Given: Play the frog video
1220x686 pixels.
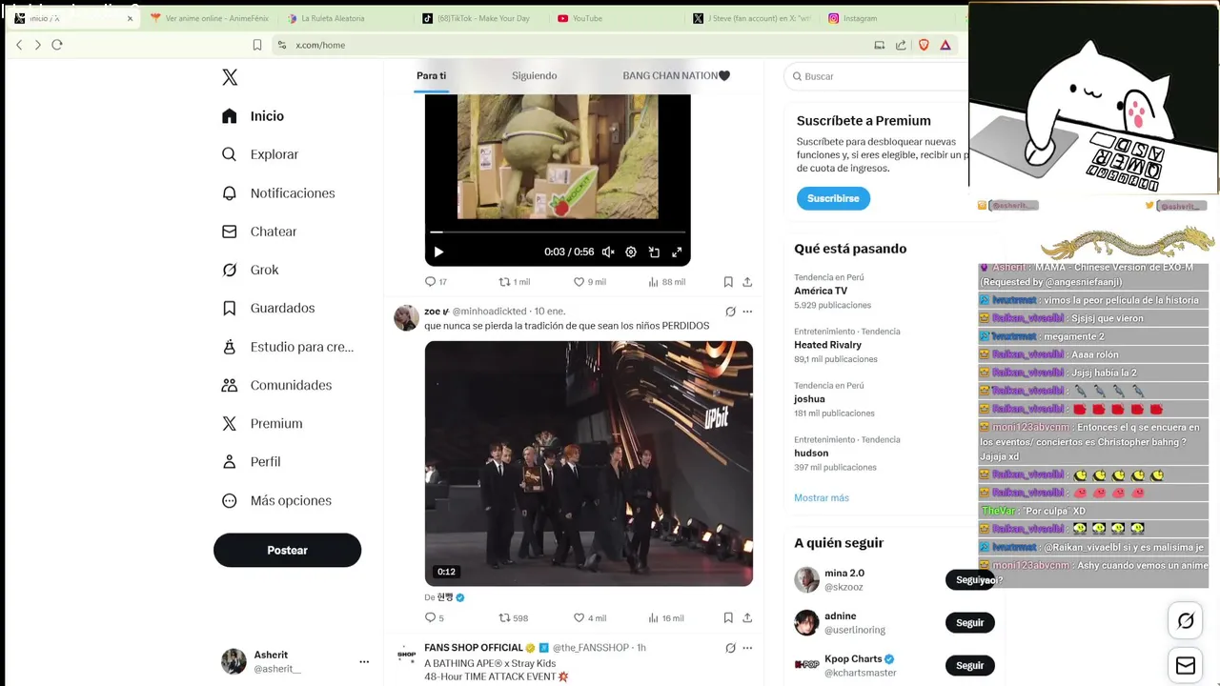Looking at the screenshot, I should pyautogui.click(x=438, y=252).
